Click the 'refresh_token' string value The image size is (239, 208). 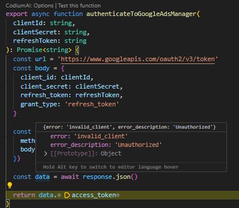(x=91, y=105)
